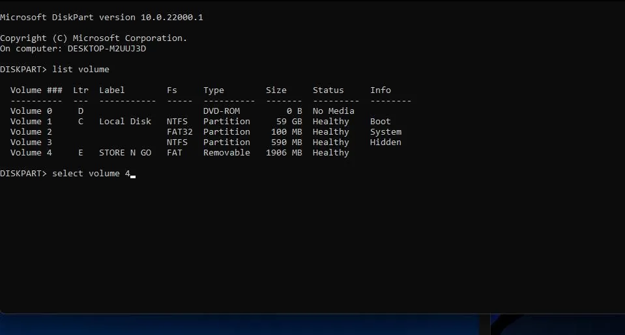Click the 'Volume ###' column header

[x=36, y=90]
